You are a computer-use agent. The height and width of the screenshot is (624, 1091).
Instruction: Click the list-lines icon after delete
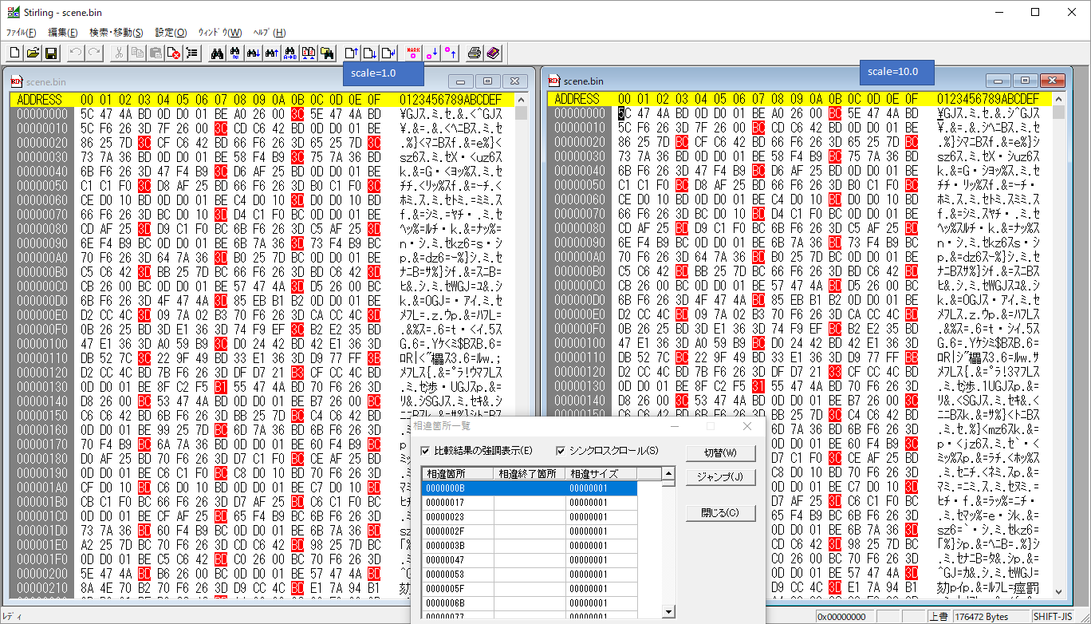(x=191, y=53)
